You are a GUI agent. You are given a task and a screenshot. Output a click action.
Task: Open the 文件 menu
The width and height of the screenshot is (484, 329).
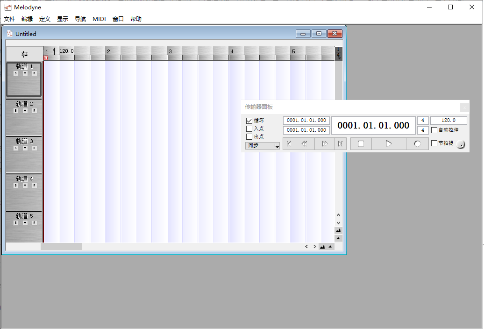point(9,19)
